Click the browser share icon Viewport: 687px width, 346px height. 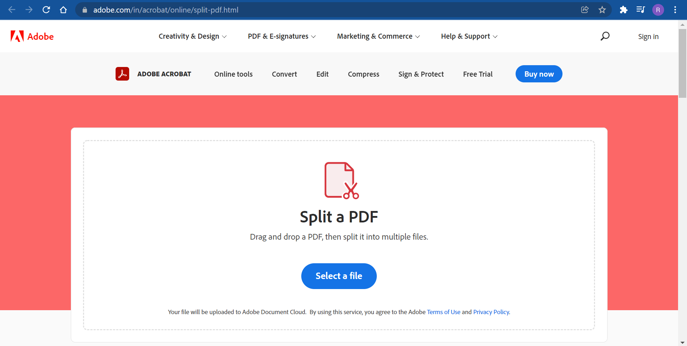click(585, 10)
